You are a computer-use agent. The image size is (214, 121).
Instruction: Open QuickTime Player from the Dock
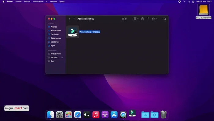coord(123,115)
